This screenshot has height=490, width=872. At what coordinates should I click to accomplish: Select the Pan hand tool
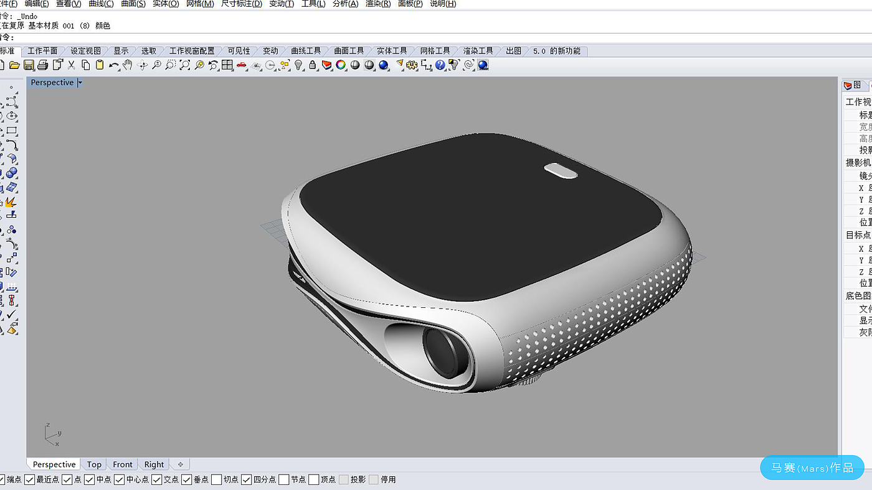coord(128,65)
